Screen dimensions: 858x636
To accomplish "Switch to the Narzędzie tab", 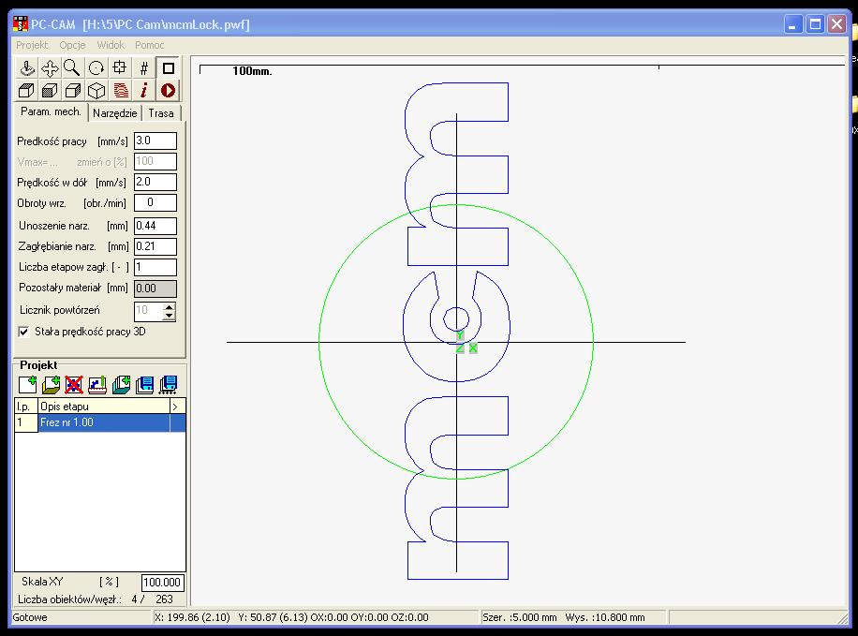I will click(115, 113).
